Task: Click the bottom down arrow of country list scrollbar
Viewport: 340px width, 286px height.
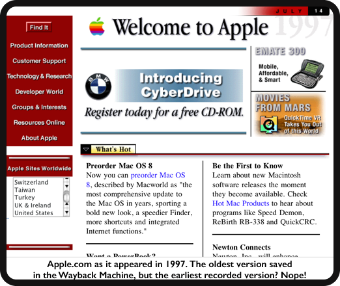Action: [x=66, y=213]
